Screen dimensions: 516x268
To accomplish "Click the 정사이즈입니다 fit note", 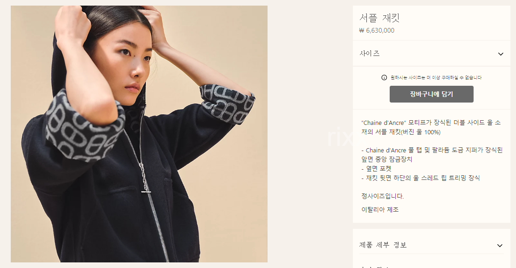I will (382, 196).
